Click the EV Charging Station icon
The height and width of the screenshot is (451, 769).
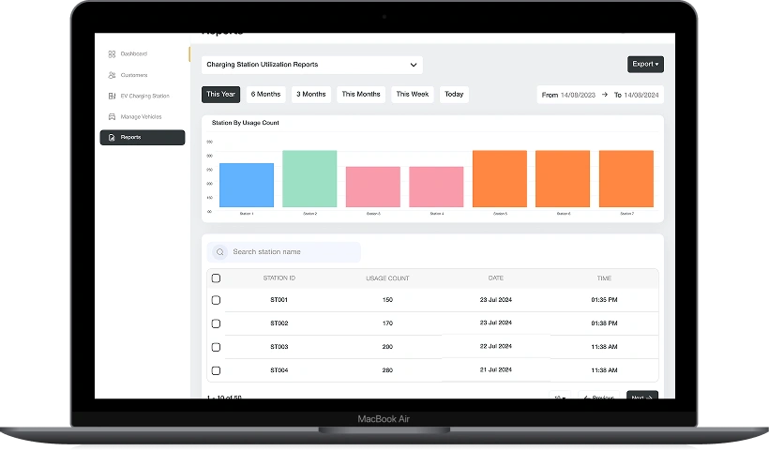click(112, 96)
